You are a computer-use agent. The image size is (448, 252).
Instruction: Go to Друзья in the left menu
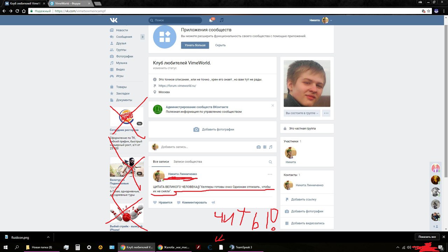coord(121,43)
